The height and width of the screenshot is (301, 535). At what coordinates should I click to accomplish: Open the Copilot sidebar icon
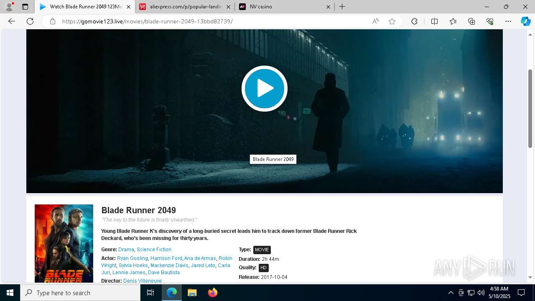click(525, 21)
